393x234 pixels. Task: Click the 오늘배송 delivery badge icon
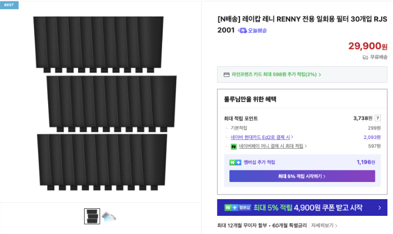[x=243, y=30]
